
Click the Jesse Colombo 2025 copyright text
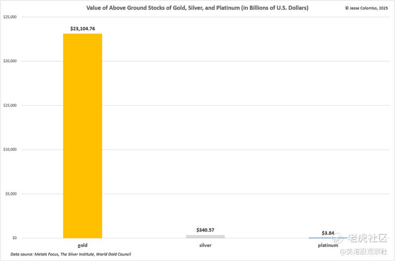click(x=366, y=8)
